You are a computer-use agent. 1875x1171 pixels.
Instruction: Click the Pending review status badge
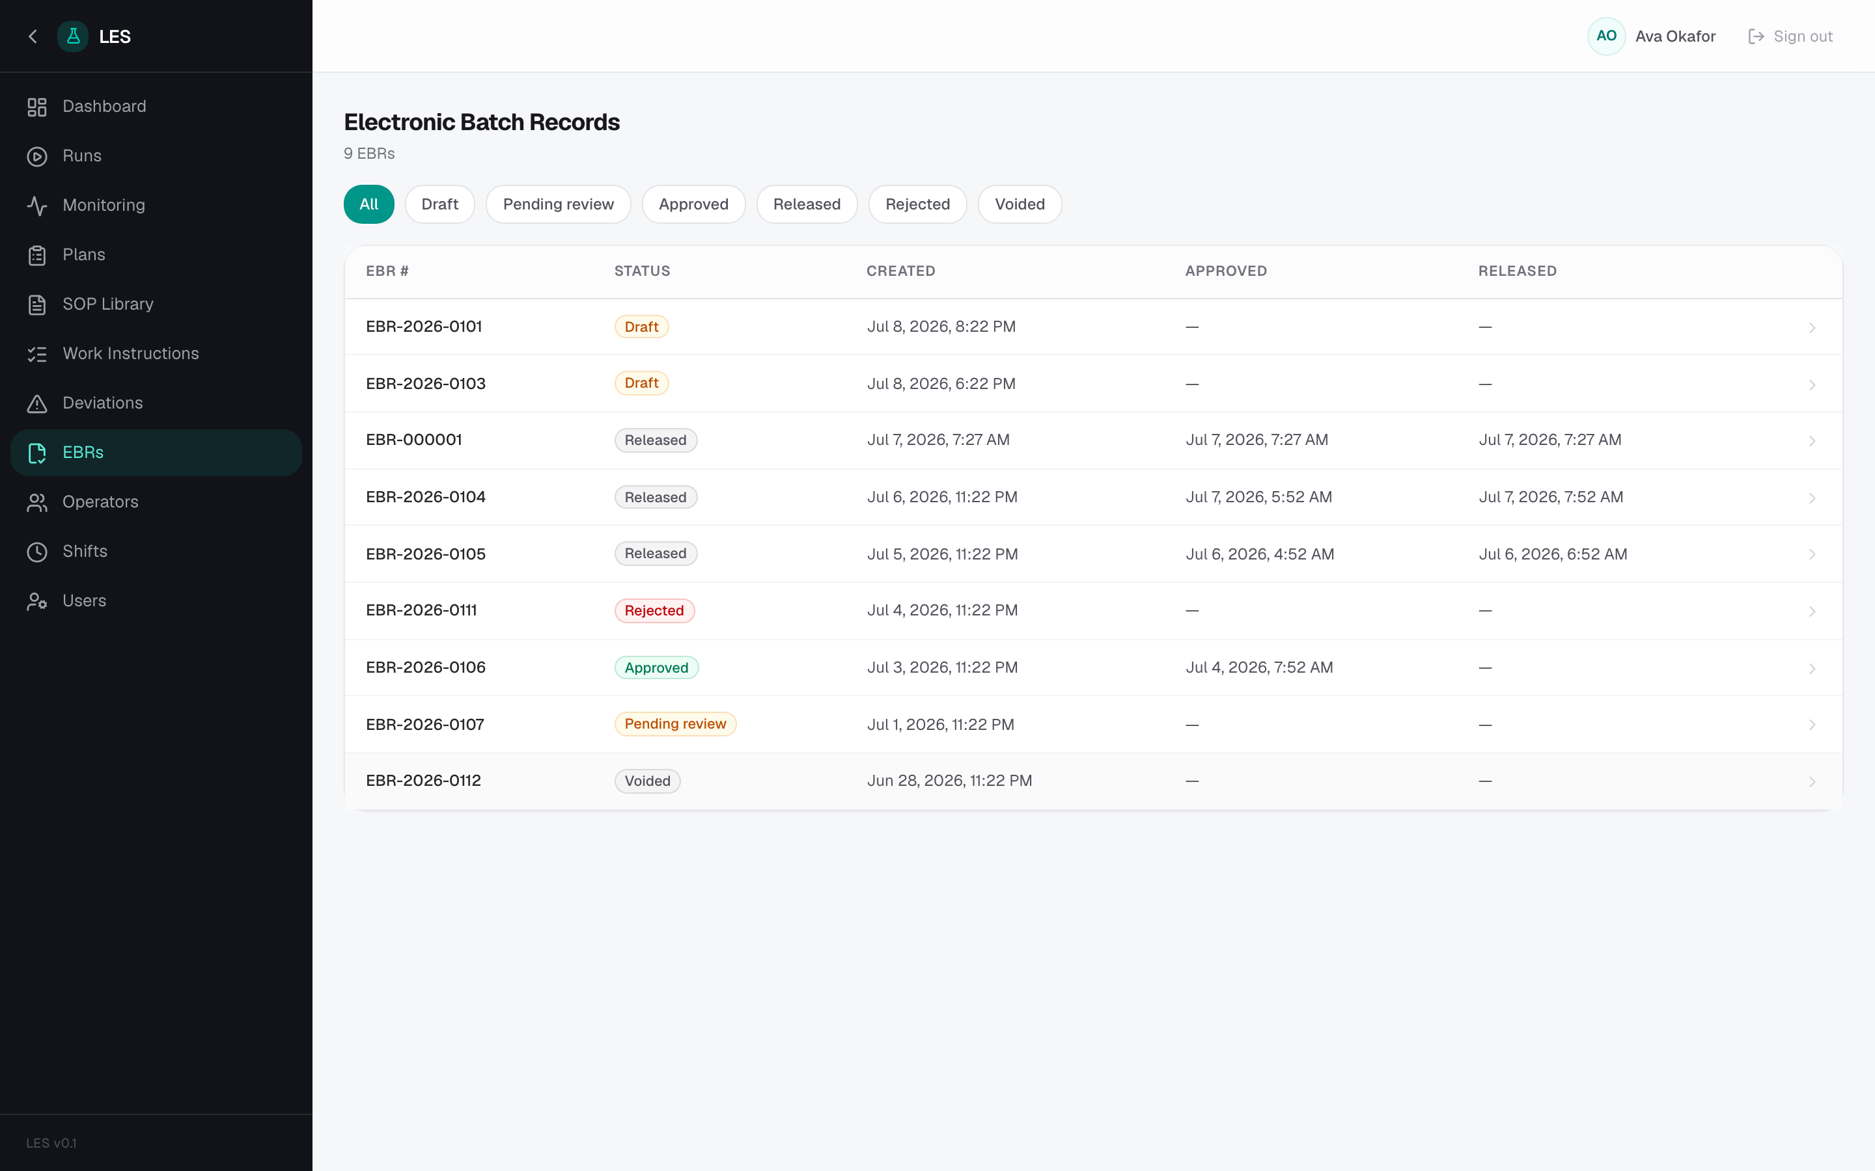click(x=675, y=724)
